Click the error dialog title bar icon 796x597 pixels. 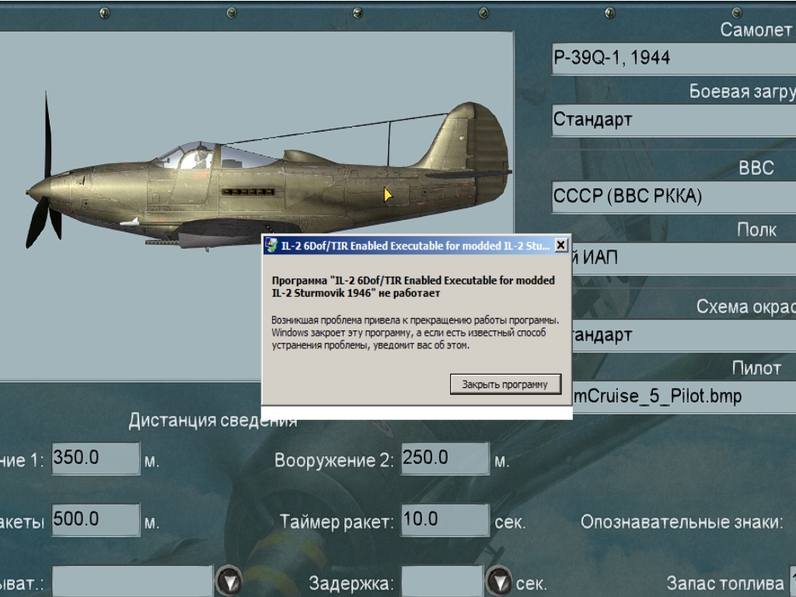click(271, 245)
